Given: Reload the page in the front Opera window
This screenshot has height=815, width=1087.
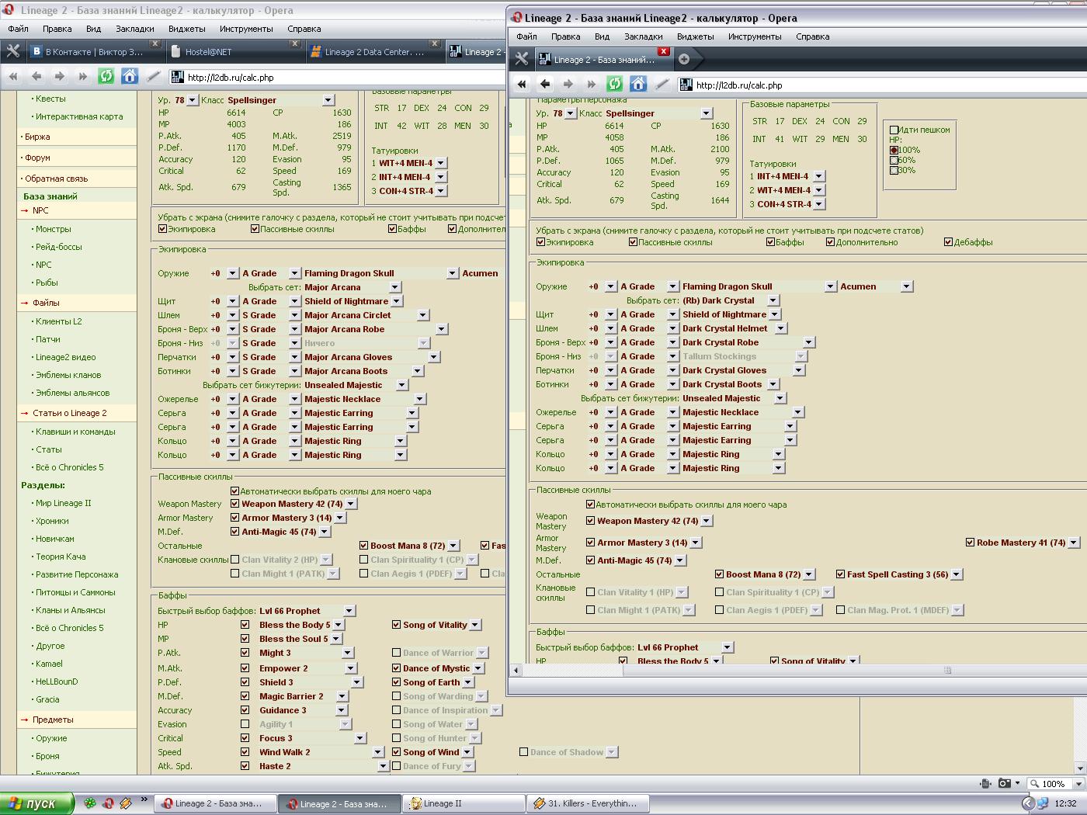Looking at the screenshot, I should (615, 84).
